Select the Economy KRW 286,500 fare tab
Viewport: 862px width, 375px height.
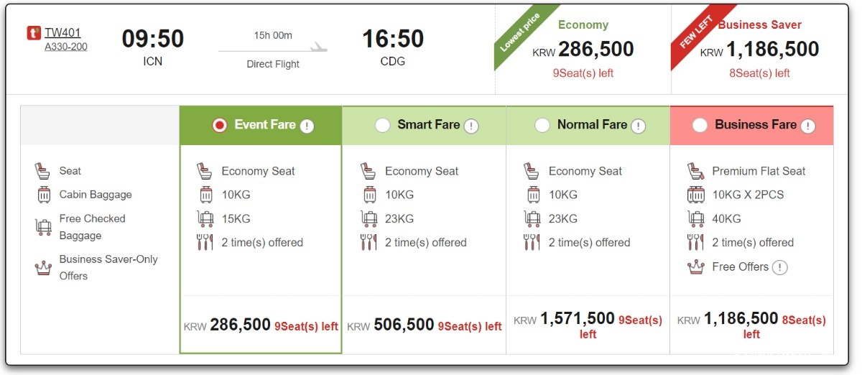click(x=583, y=49)
